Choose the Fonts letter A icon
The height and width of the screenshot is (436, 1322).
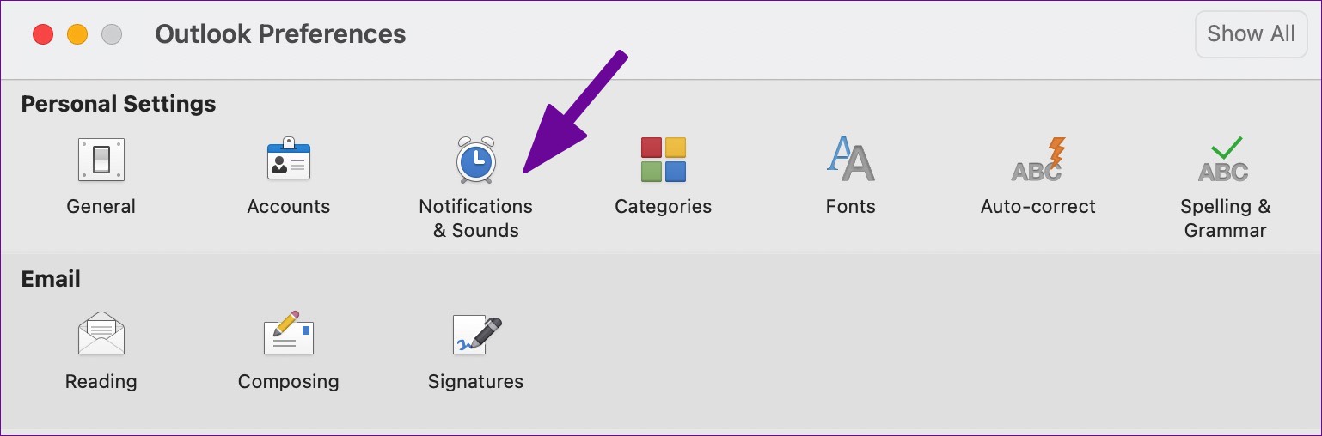click(x=850, y=159)
